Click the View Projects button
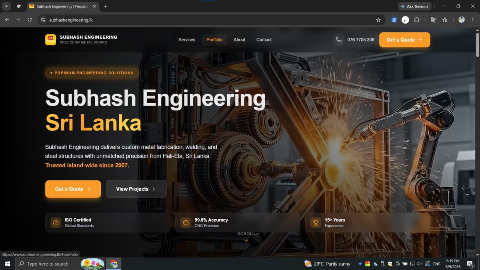 point(136,189)
